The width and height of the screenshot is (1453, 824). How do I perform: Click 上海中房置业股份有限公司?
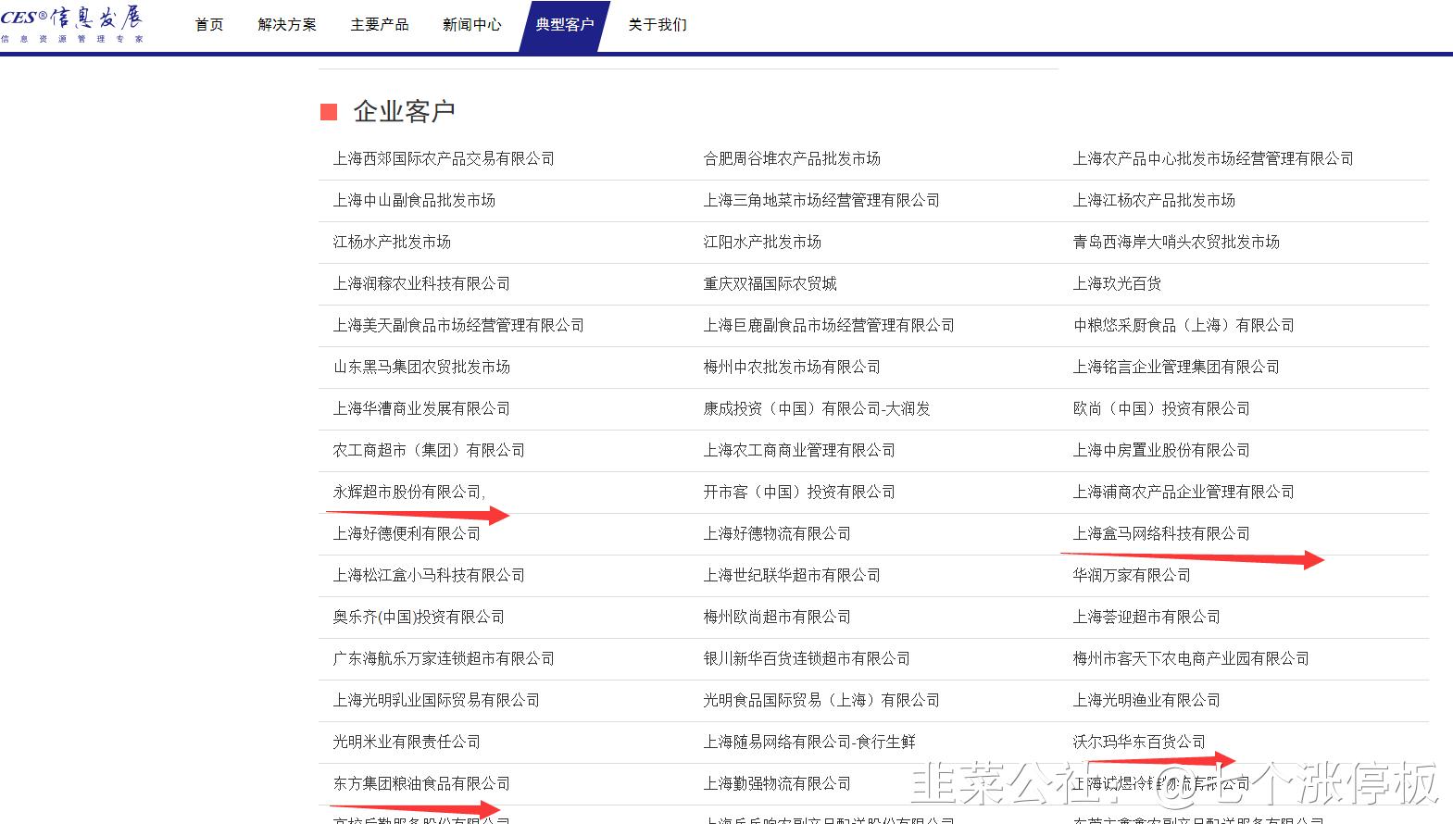click(x=1161, y=451)
